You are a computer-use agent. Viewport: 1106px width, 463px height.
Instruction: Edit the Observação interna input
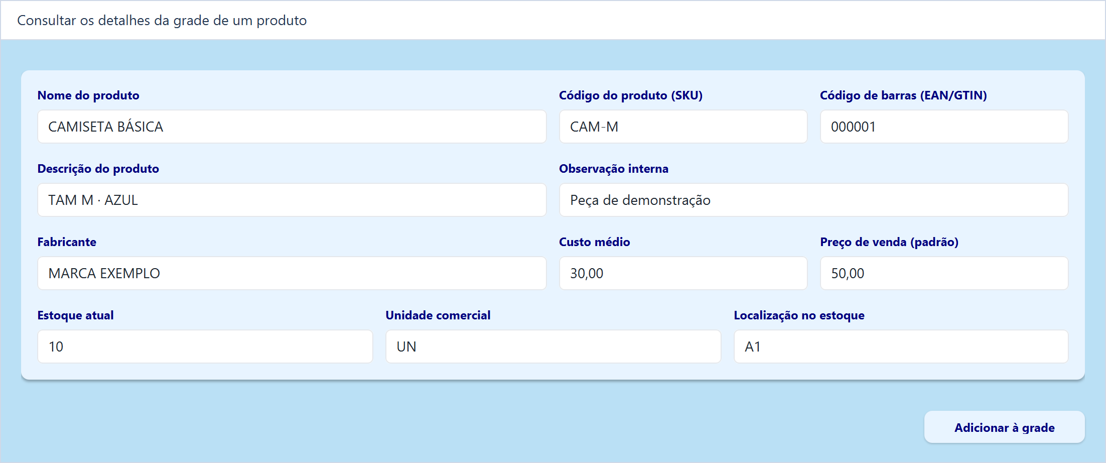coord(813,200)
